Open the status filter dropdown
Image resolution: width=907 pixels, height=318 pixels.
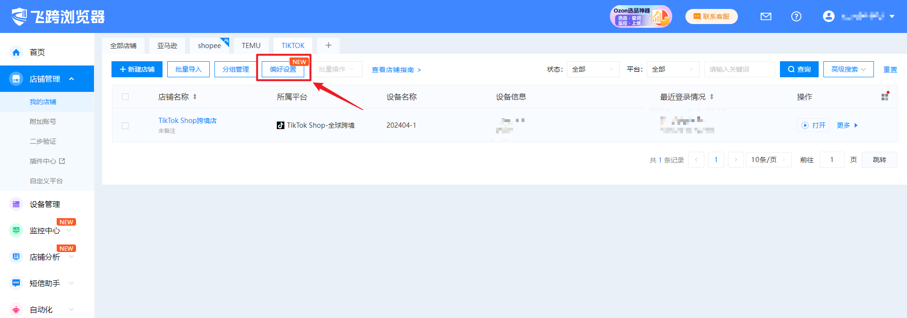tap(593, 69)
